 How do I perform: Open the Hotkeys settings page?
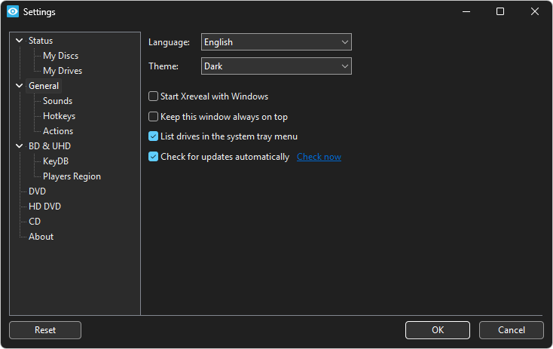click(x=59, y=116)
